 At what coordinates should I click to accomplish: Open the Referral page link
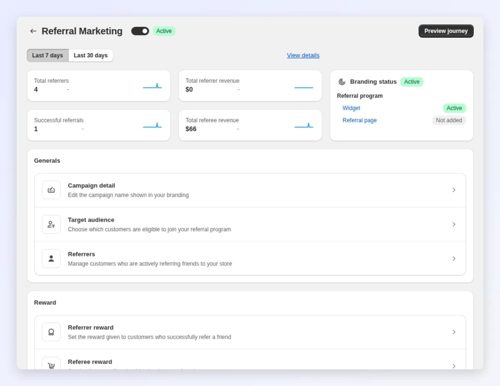[360, 120]
